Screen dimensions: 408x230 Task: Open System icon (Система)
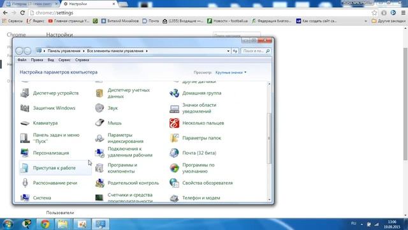25,197
